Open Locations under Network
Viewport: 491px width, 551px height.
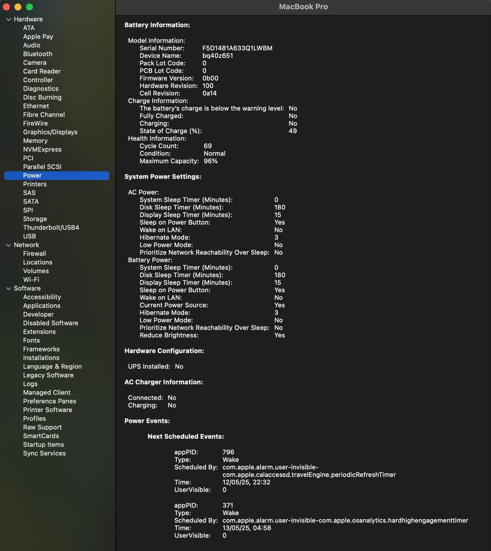pyautogui.click(x=37, y=262)
